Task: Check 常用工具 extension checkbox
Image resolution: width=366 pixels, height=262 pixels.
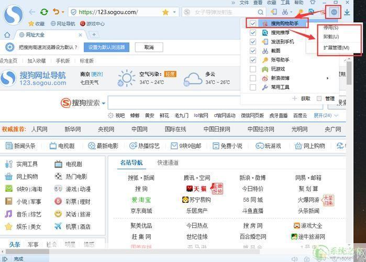Action: (252, 87)
